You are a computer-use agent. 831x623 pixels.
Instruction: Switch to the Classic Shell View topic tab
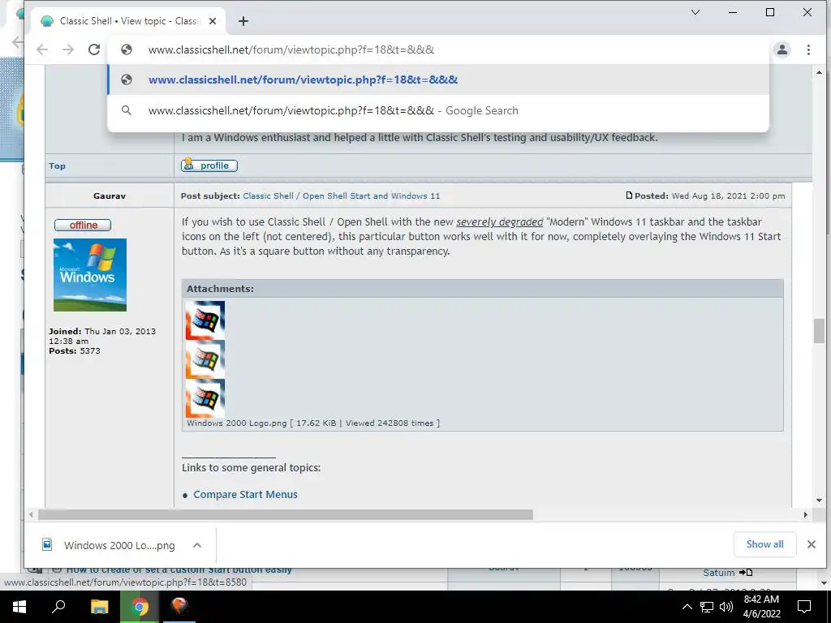click(x=128, y=21)
